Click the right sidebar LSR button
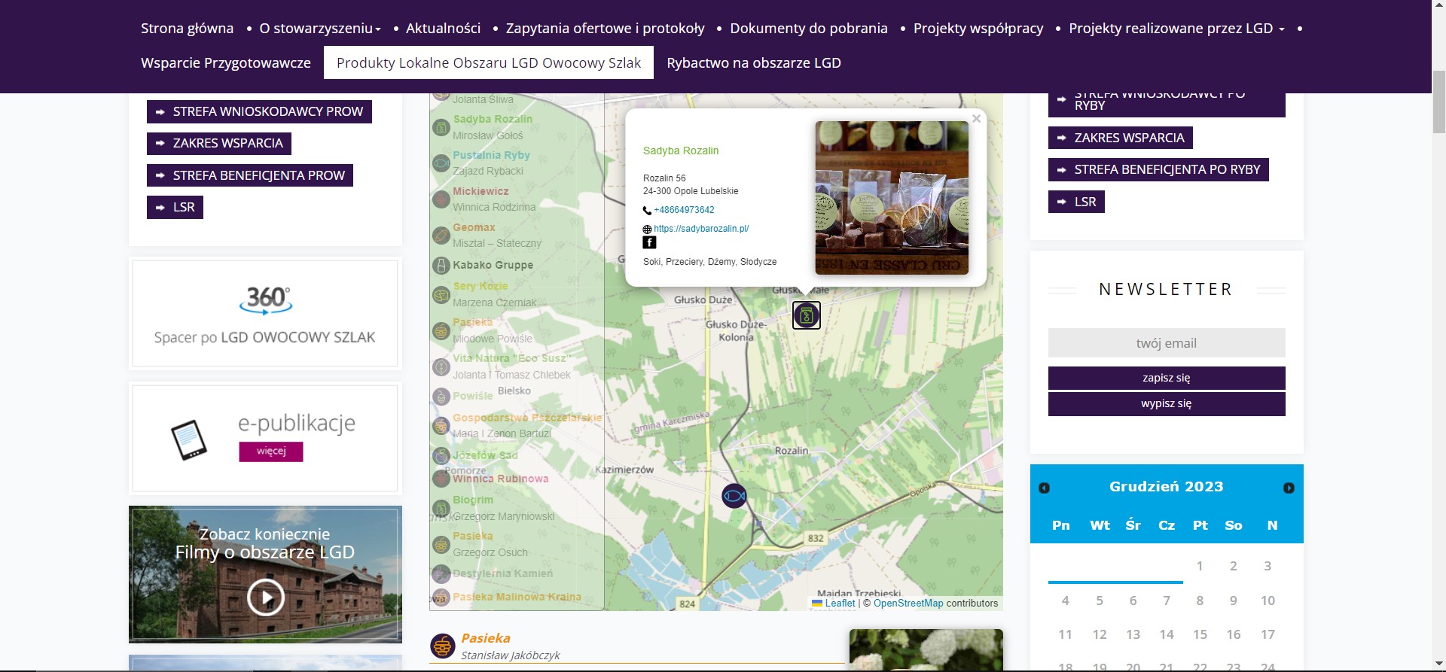 (1076, 202)
